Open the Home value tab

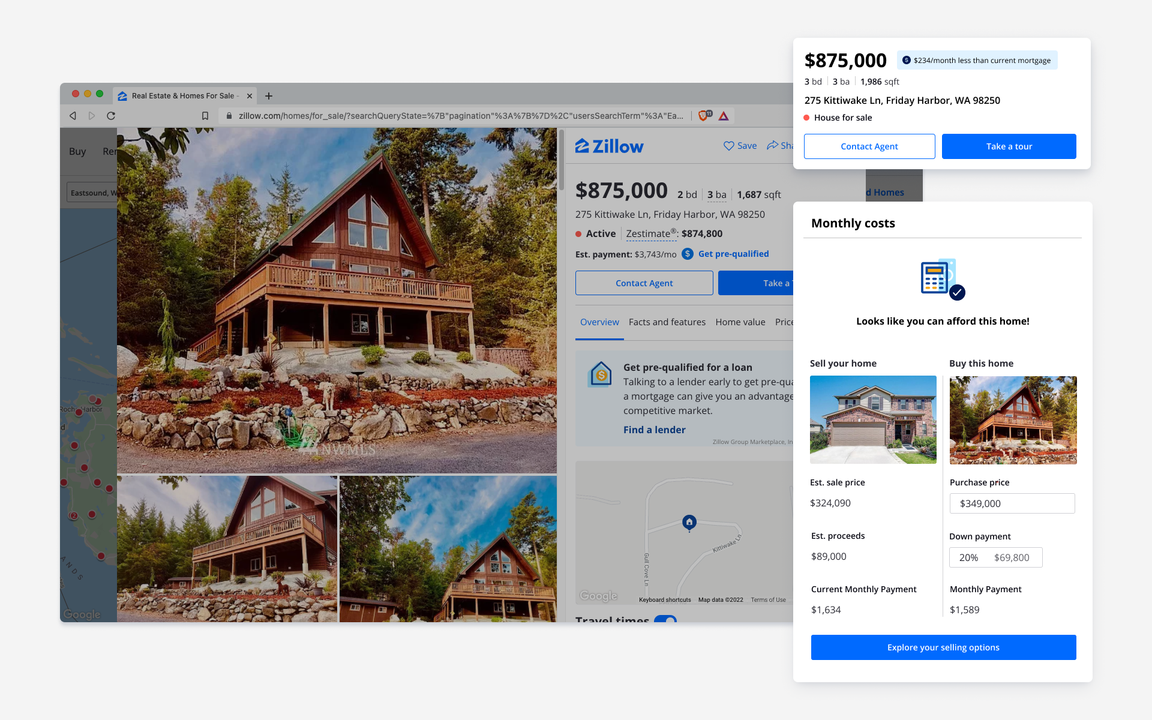[740, 322]
